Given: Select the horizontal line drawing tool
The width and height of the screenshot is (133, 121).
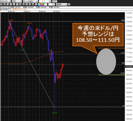Looking at the screenshot, I should tap(11, 4).
